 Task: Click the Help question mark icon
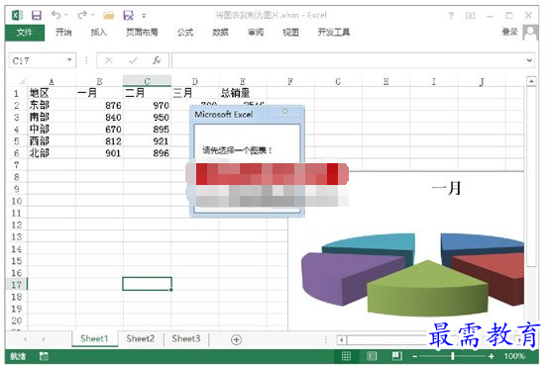click(451, 16)
